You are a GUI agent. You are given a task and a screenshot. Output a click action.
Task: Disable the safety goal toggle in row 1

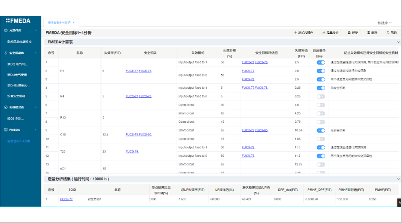pos(321,62)
